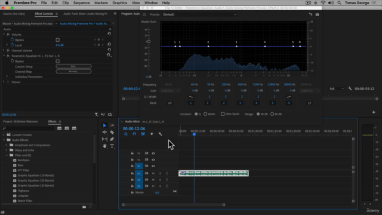382x215 pixels.
Task: Toggle visibility of track V3
Action: 153,153
